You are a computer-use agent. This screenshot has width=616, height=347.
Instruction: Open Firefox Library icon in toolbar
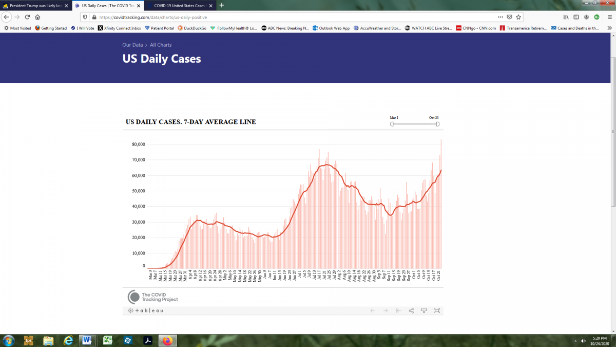click(566, 17)
